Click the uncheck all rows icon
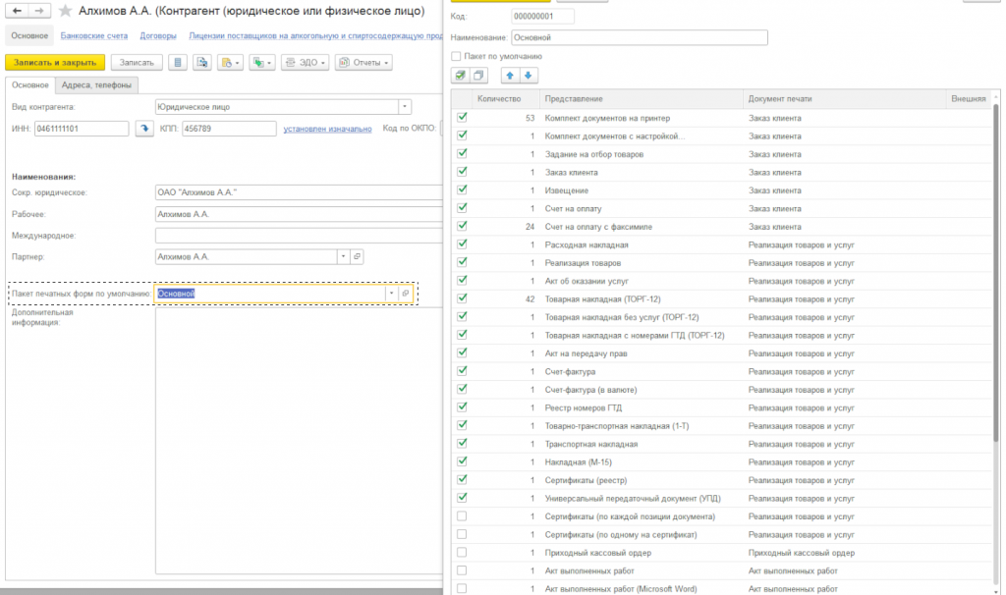The width and height of the screenshot is (1006, 595). pyautogui.click(x=478, y=76)
